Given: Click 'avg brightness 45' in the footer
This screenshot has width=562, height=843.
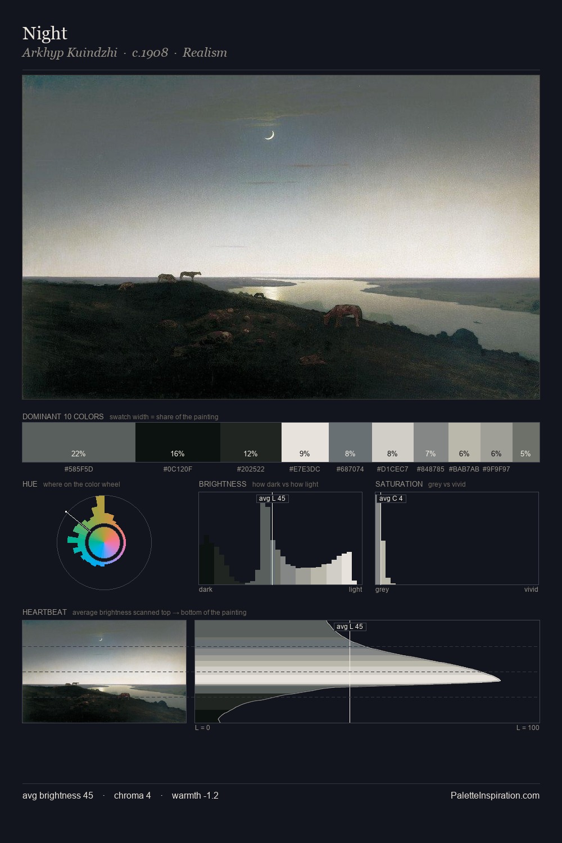Looking at the screenshot, I should [58, 796].
